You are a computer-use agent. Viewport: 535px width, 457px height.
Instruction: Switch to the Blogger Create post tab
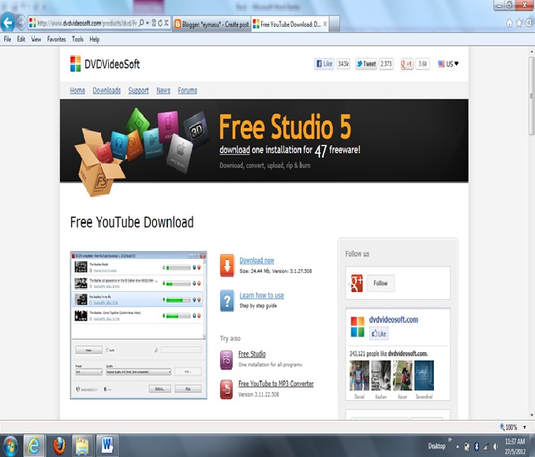pyautogui.click(x=211, y=24)
